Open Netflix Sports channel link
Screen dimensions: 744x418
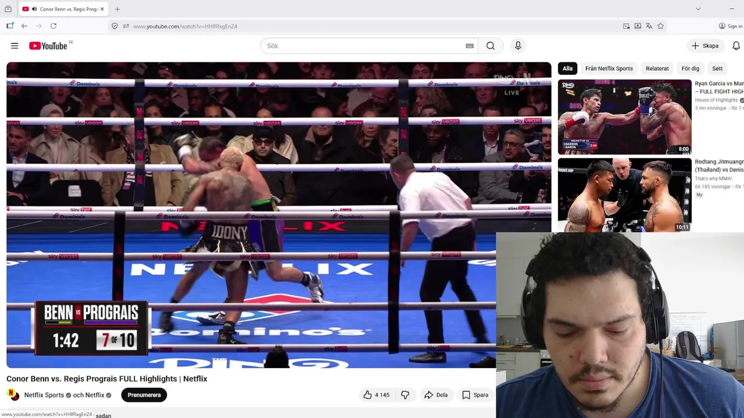(x=44, y=395)
